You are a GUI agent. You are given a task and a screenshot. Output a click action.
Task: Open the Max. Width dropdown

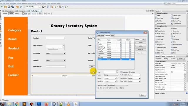pyautogui.click(x=134, y=81)
